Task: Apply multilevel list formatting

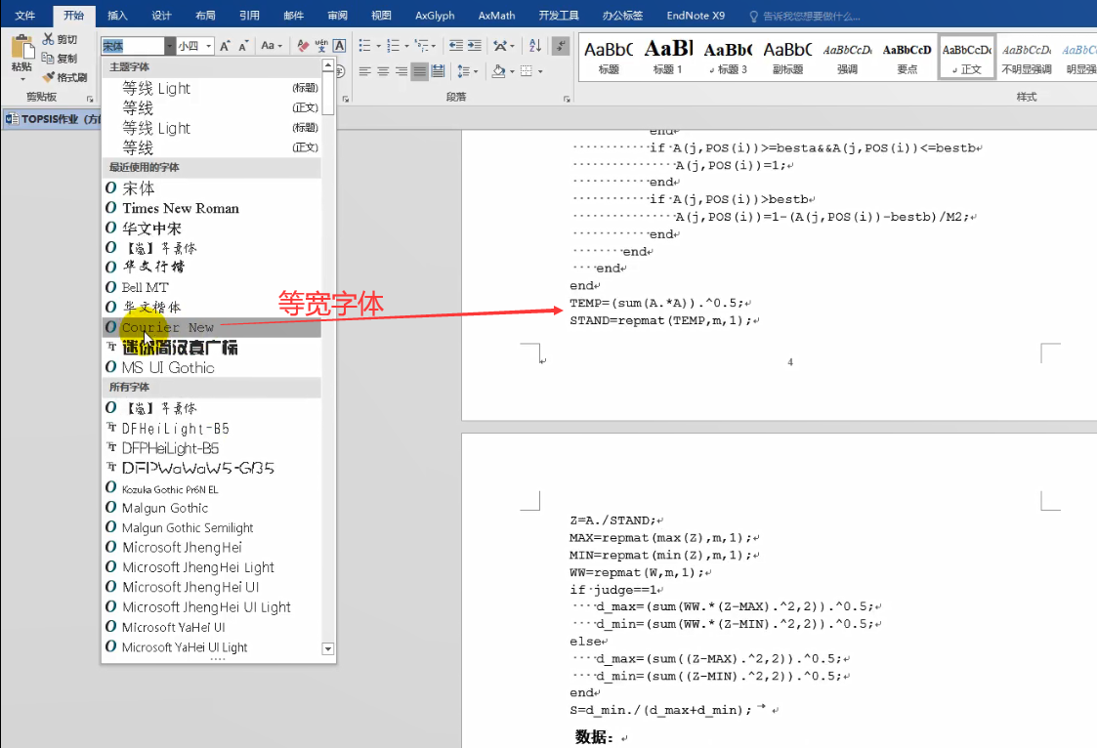Action: click(x=421, y=46)
